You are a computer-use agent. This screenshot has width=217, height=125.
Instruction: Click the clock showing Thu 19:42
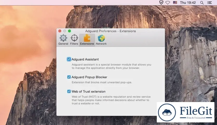coord(188,3)
